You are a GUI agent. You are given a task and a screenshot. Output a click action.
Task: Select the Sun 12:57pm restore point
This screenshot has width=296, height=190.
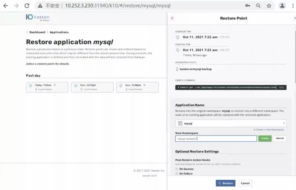click(x=92, y=87)
